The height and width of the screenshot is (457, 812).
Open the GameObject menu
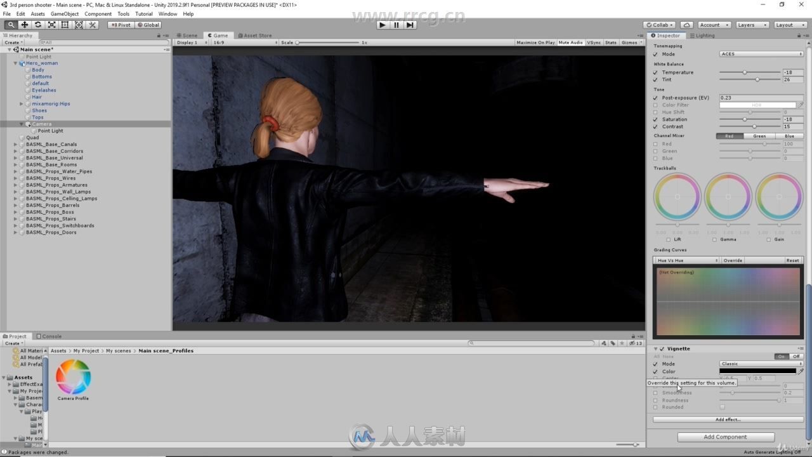coord(65,13)
